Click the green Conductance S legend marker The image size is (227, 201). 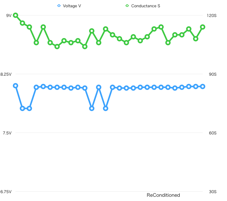click(x=127, y=6)
